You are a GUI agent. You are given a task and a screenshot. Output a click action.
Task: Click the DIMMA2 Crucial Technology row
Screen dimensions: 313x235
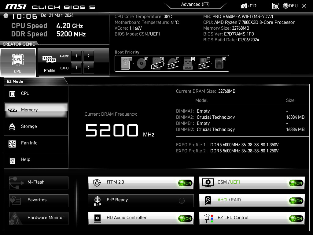click(x=240, y=117)
